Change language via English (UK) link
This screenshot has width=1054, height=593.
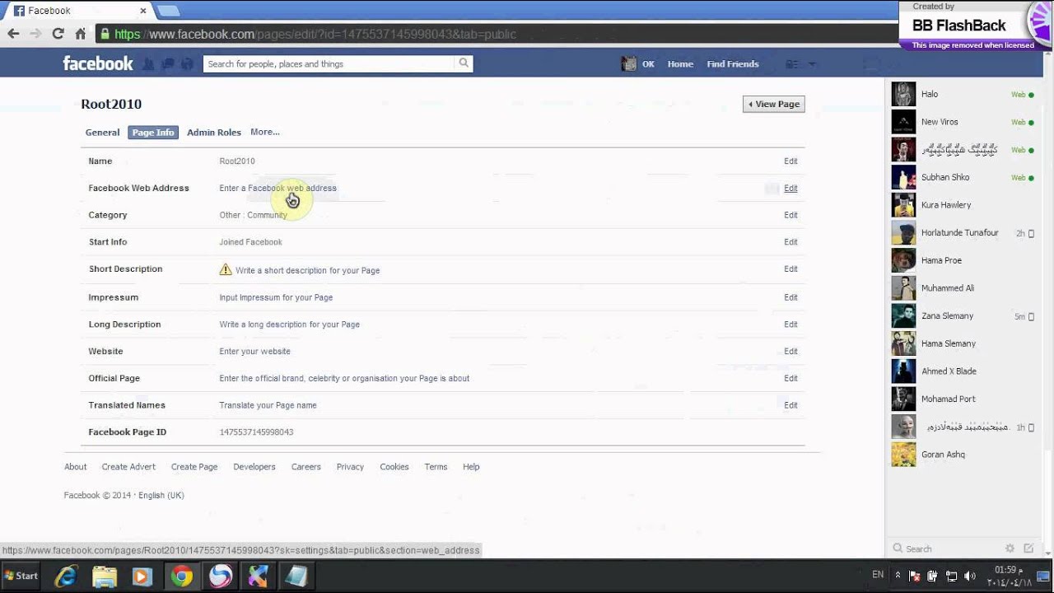pos(161,496)
